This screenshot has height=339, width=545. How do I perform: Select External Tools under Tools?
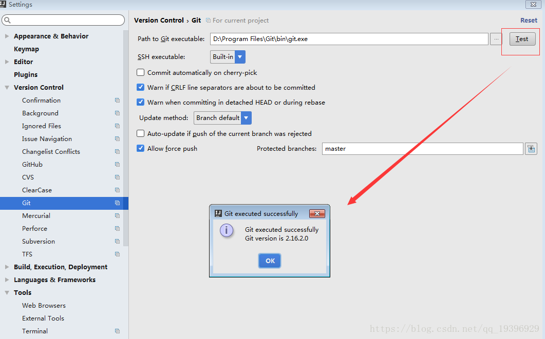pos(43,318)
